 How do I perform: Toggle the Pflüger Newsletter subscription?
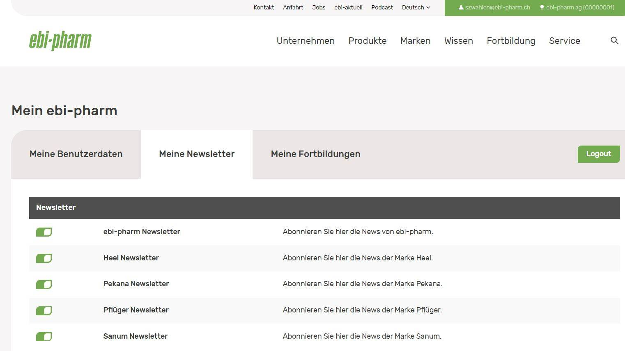click(44, 310)
